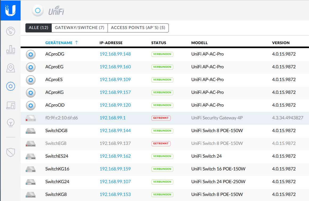Viewport: 309px width, 201px height.
Task: Toggle sort arrow next to Gerätename
Action: [77, 43]
